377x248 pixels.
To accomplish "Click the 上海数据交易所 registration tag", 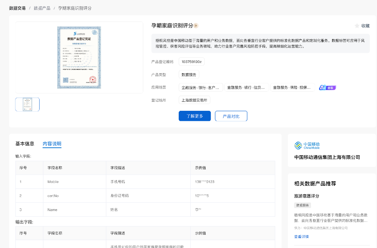I will tap(195, 100).
